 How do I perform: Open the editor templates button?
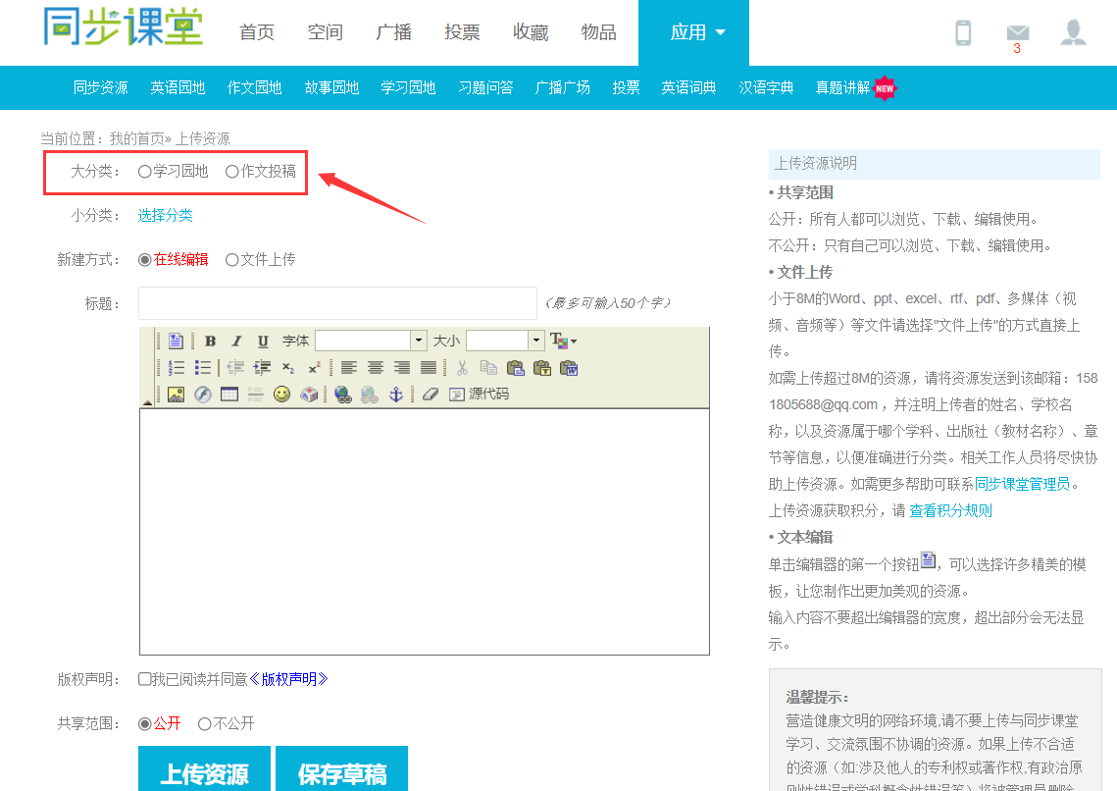(176, 341)
